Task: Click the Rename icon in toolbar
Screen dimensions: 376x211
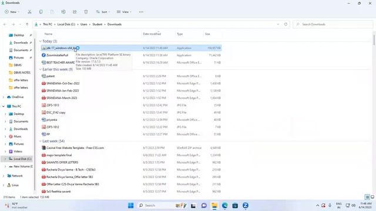Action: pos(63,12)
